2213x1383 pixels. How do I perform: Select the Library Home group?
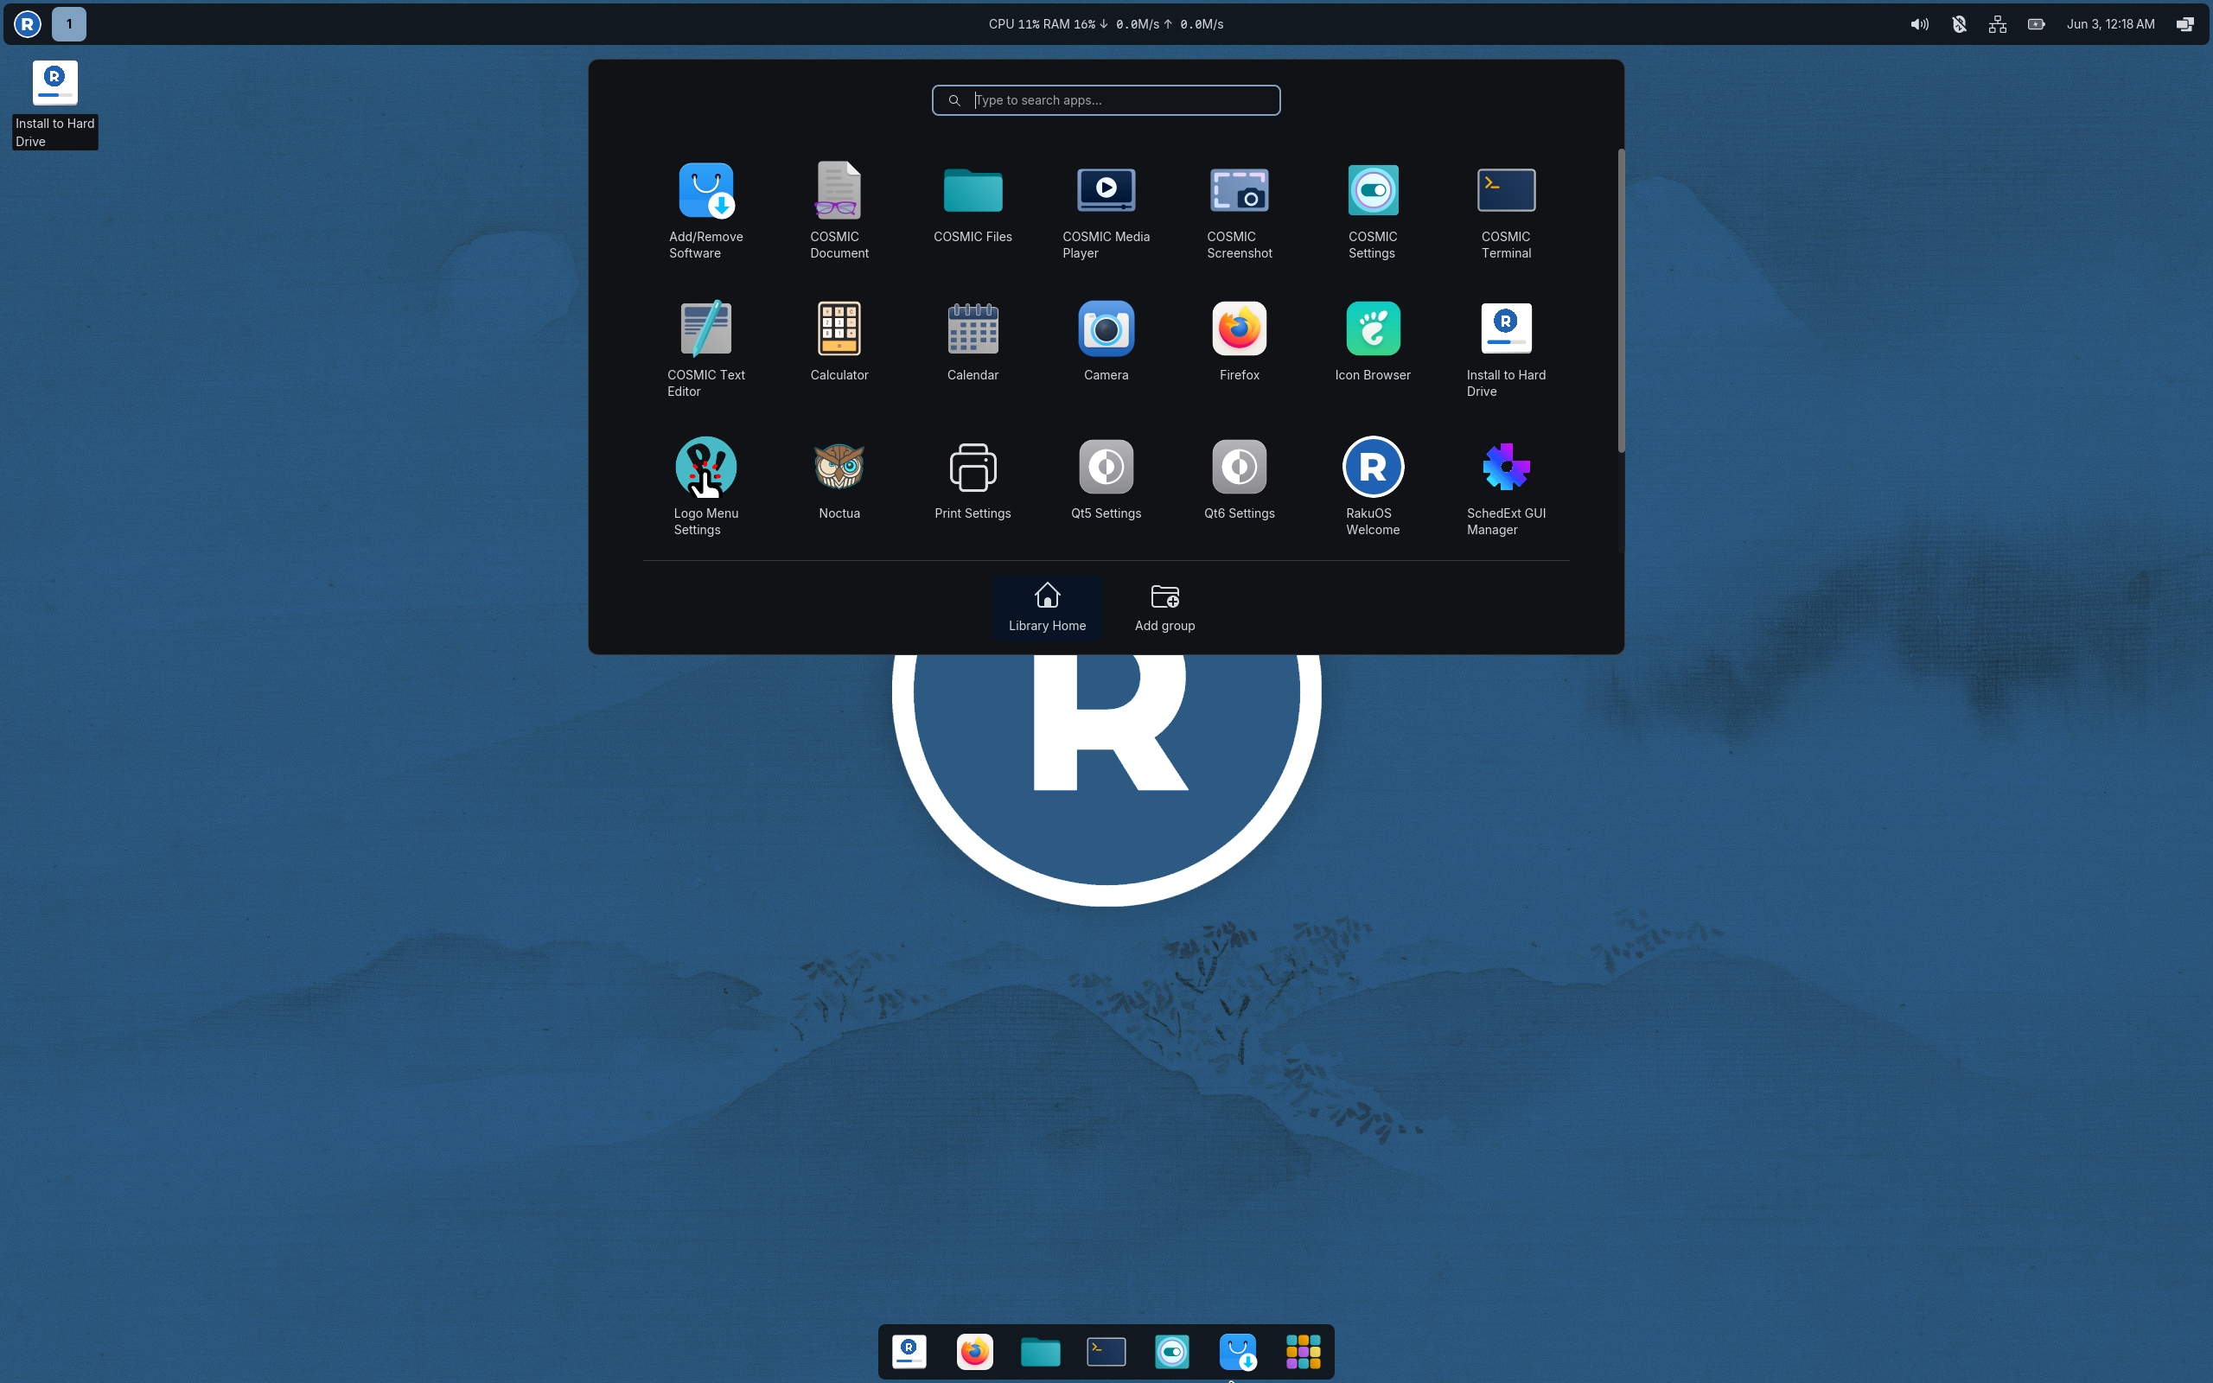[x=1047, y=608]
